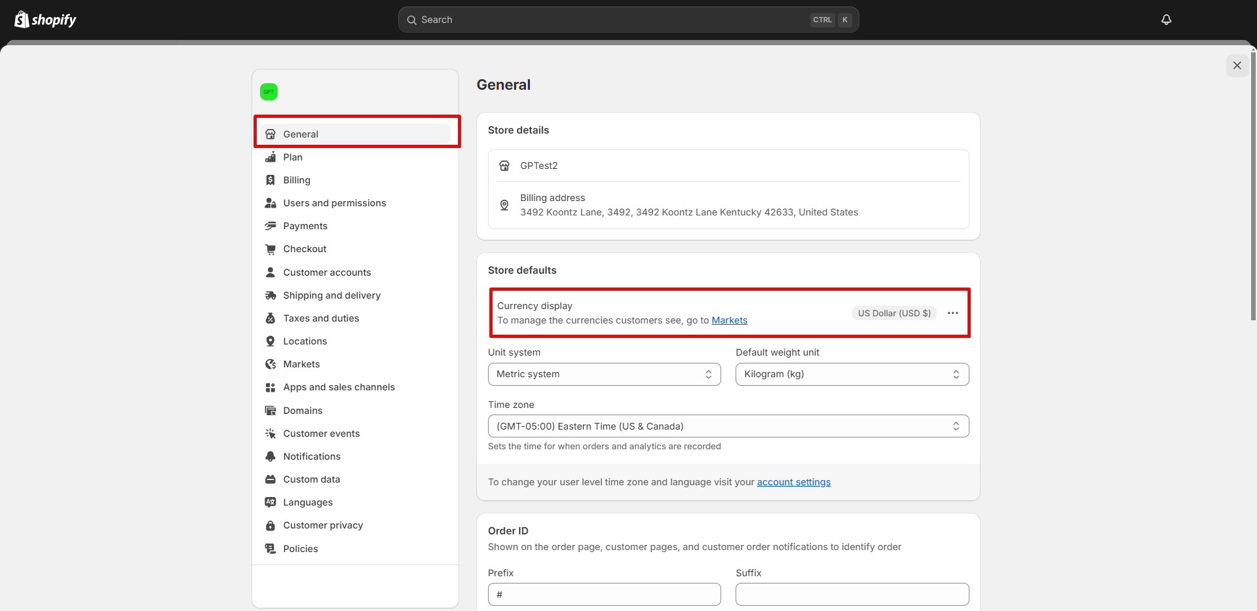Click the green store avatar icon
Screen dimensions: 1257x611
pos(269,92)
